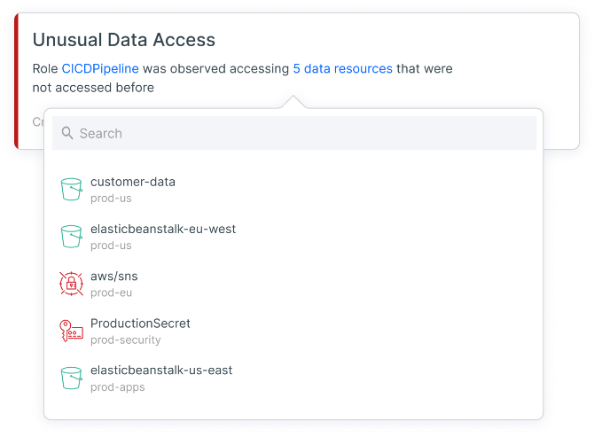Select the customer-data resource name
Image resolution: width=594 pixels, height=437 pixels.
[x=133, y=182]
